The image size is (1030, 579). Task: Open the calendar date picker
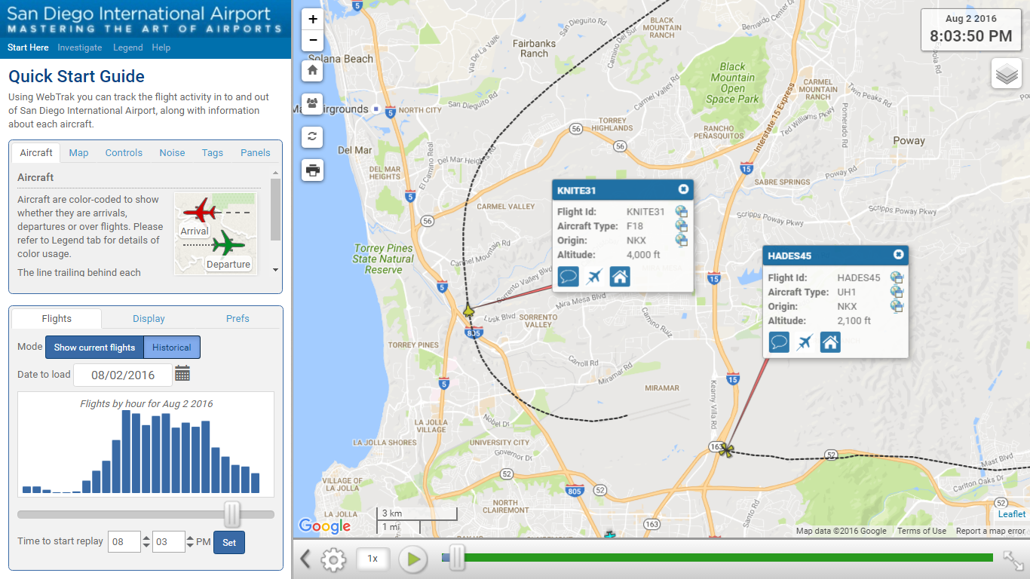[x=182, y=373]
